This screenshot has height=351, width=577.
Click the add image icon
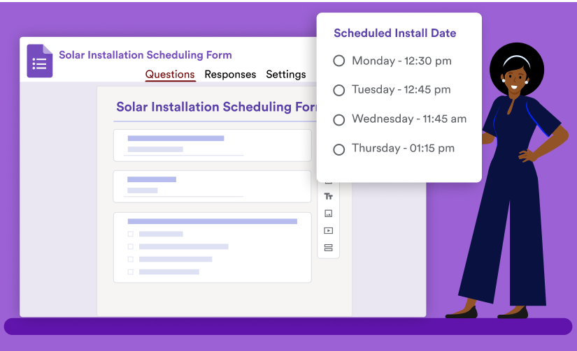tap(328, 214)
